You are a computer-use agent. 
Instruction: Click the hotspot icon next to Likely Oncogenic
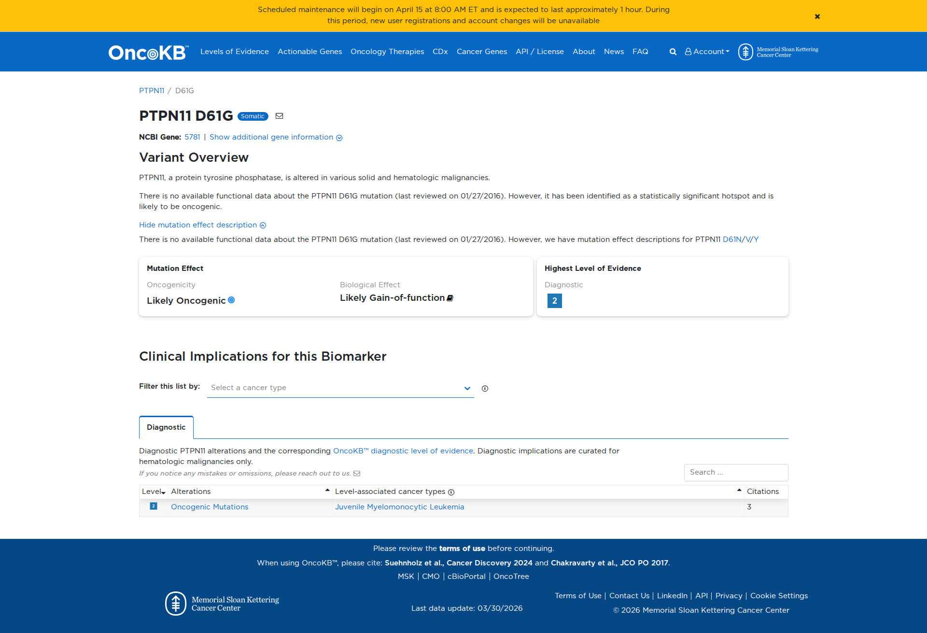point(232,300)
